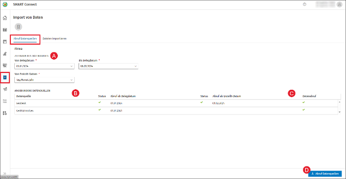Click the table scrollbar down arrow
Viewport: 346px width, 179px height.
[x=340, y=112]
